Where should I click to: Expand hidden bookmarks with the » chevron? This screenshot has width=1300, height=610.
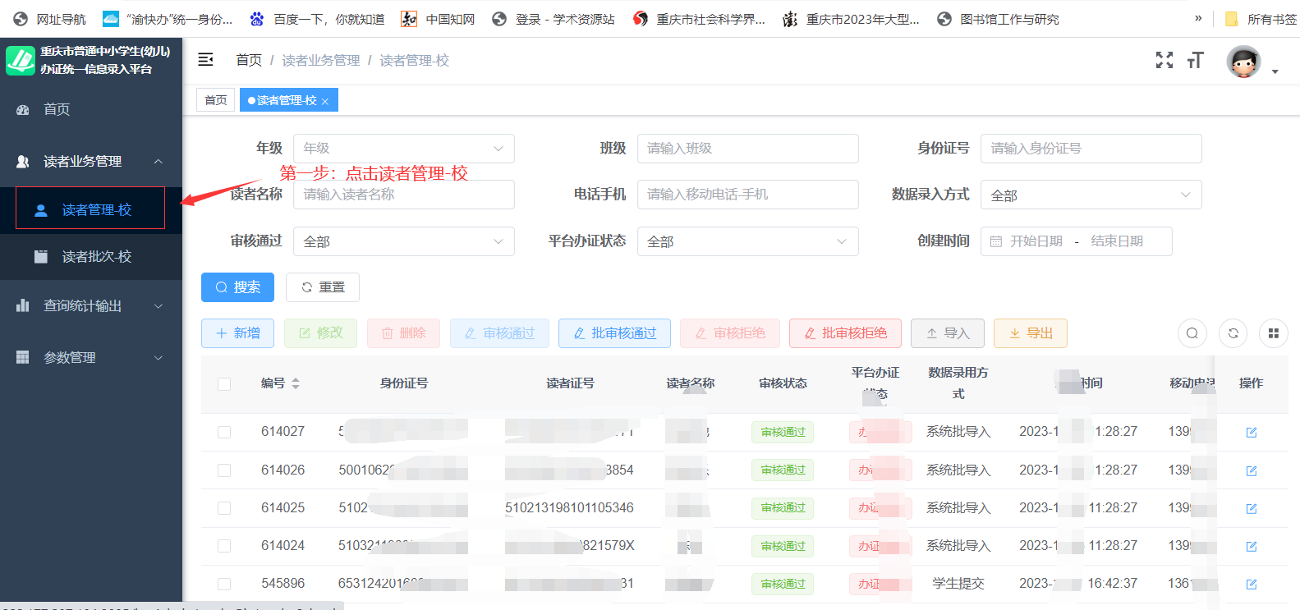[1198, 18]
